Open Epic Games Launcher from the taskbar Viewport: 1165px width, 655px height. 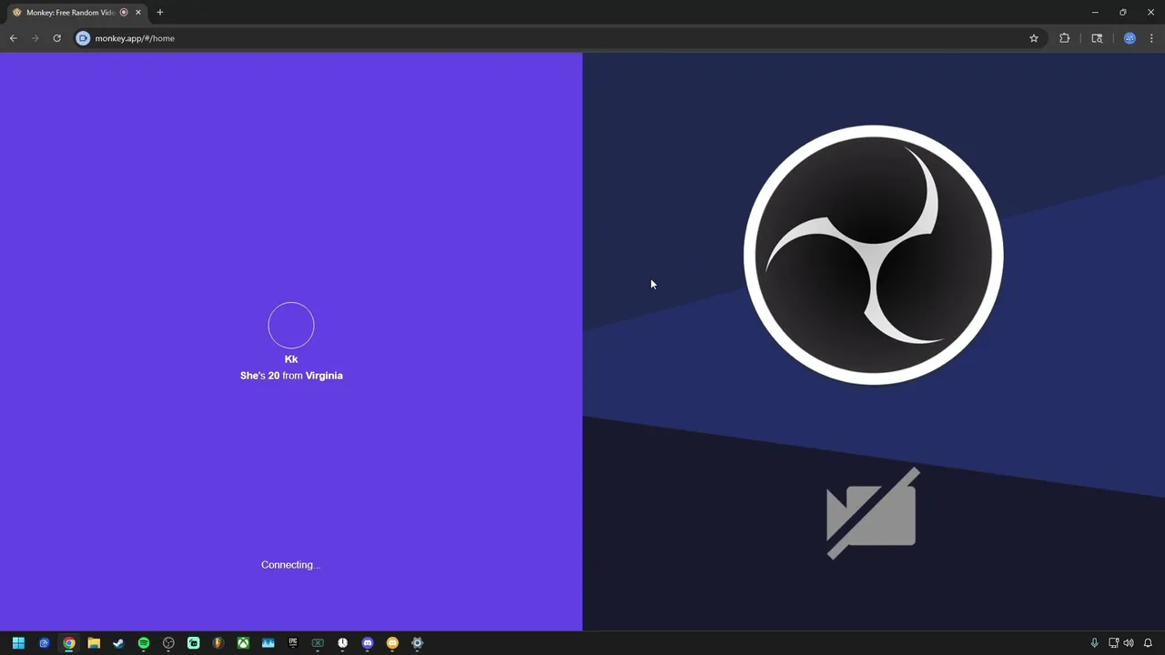click(293, 643)
